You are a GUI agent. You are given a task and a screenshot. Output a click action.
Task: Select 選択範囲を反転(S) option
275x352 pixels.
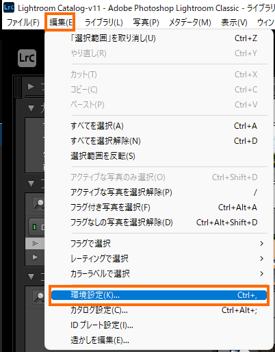tap(159, 156)
